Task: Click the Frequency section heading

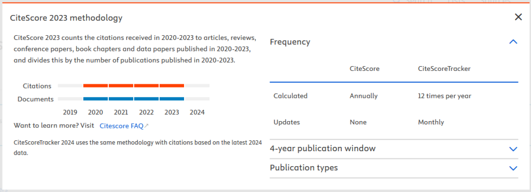Action: pyautogui.click(x=290, y=42)
